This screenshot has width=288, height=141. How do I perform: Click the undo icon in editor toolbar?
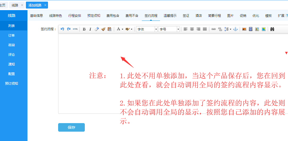tap(62, 29)
